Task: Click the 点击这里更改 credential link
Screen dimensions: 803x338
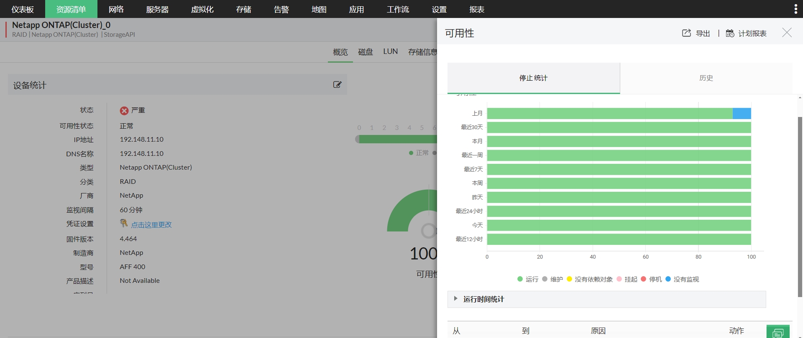Action: [x=151, y=225]
